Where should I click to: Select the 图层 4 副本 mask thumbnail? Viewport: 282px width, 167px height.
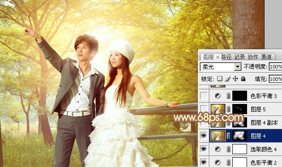click(x=240, y=122)
